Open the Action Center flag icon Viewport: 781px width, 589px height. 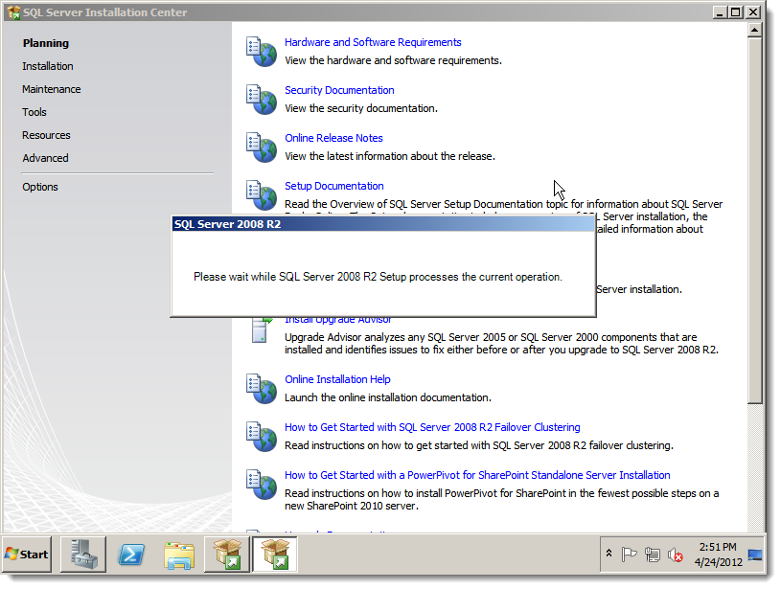tap(629, 555)
